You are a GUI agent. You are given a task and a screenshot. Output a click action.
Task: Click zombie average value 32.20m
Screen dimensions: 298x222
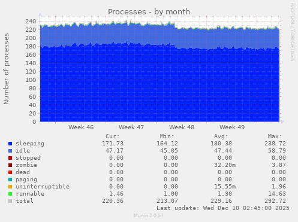[225, 165]
